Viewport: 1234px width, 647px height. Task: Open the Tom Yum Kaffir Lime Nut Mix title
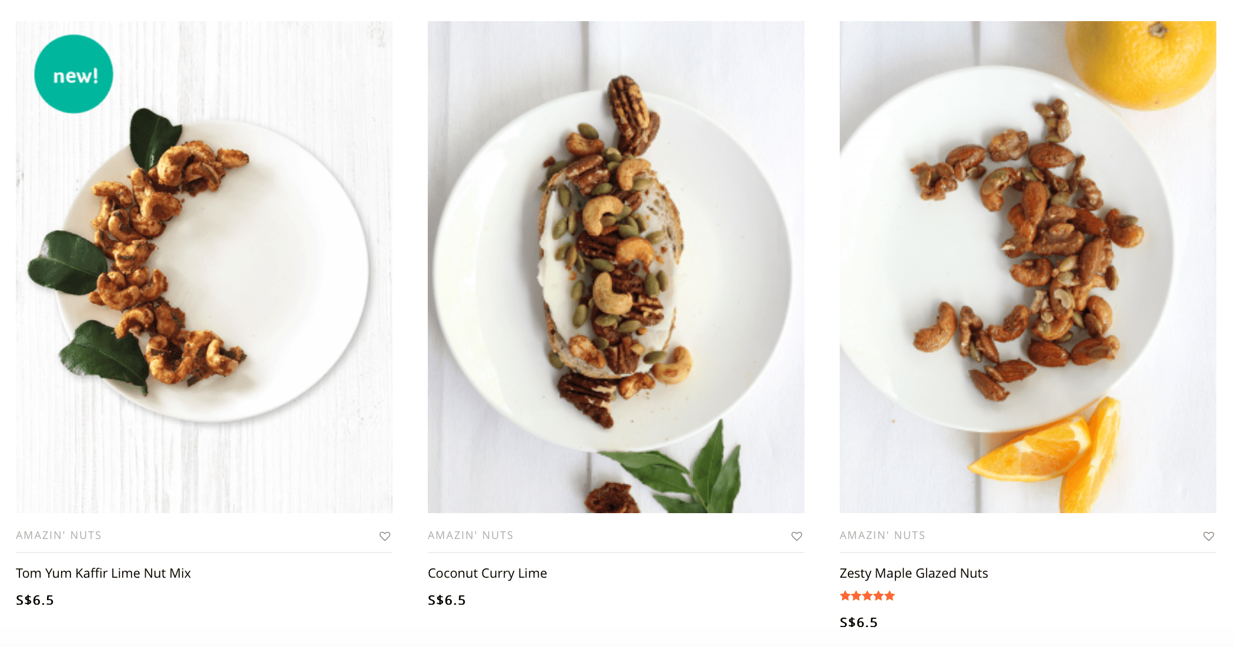point(103,573)
